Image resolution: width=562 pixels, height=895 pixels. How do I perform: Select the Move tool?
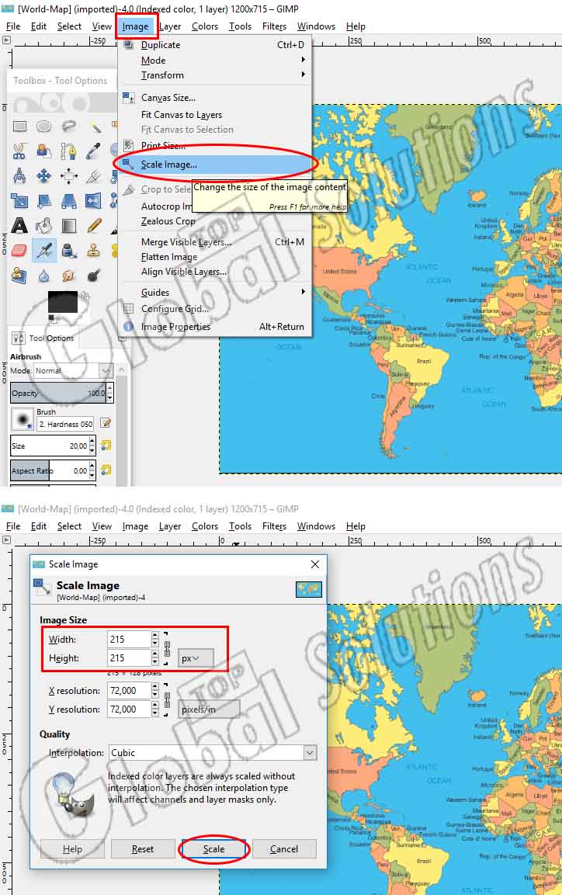[x=44, y=175]
